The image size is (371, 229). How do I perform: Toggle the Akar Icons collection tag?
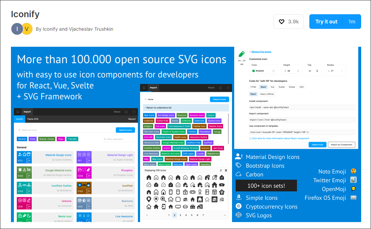coord(149,115)
